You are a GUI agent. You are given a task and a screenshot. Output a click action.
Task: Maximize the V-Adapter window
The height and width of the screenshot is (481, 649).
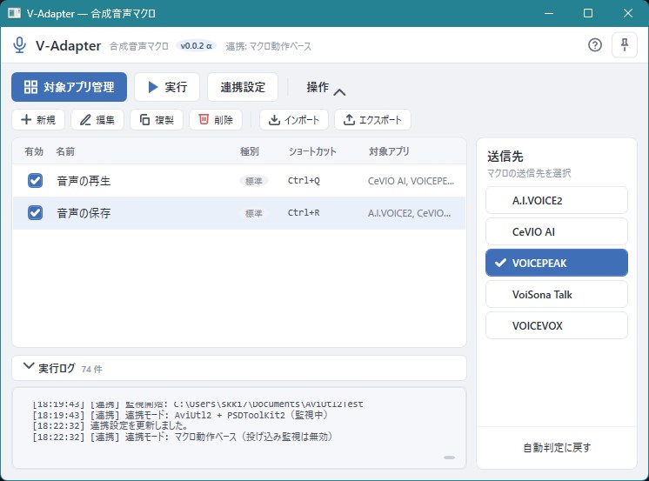pos(588,13)
